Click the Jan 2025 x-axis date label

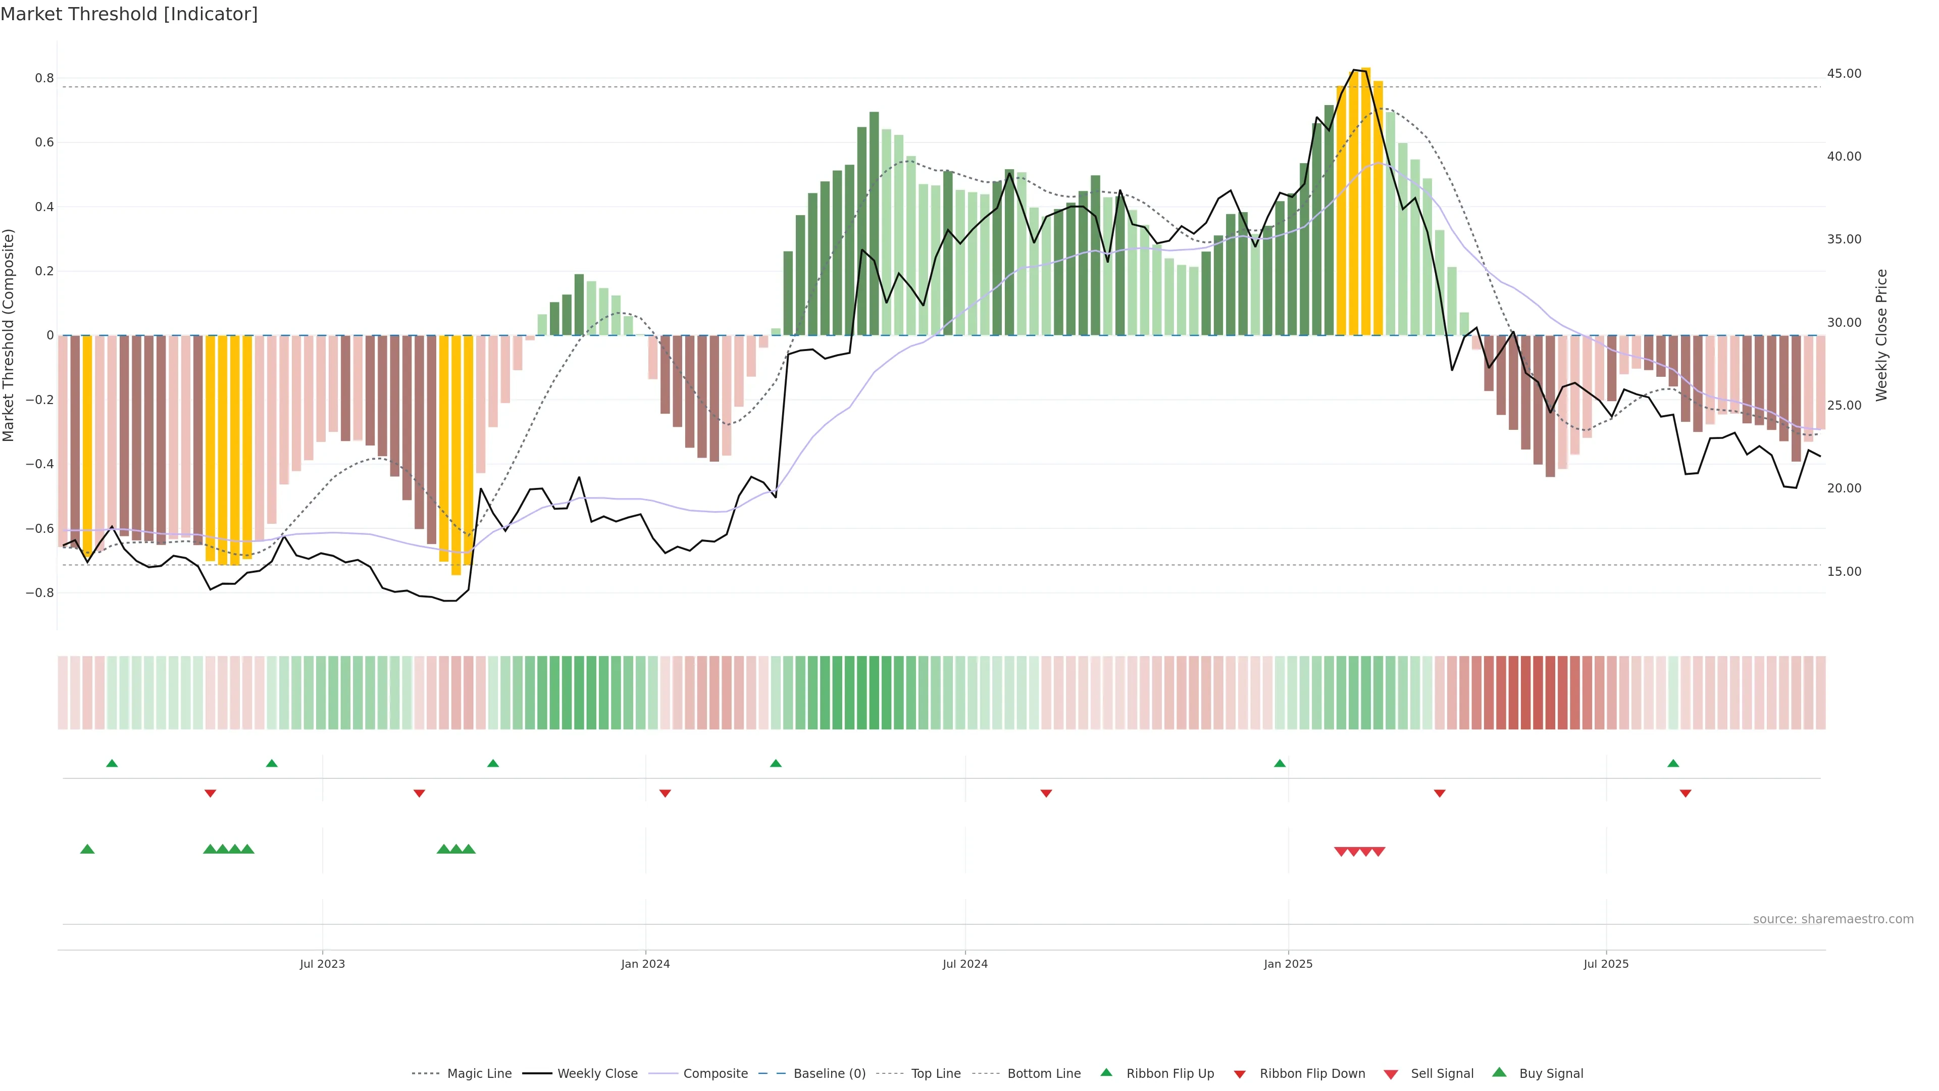pyautogui.click(x=1288, y=964)
